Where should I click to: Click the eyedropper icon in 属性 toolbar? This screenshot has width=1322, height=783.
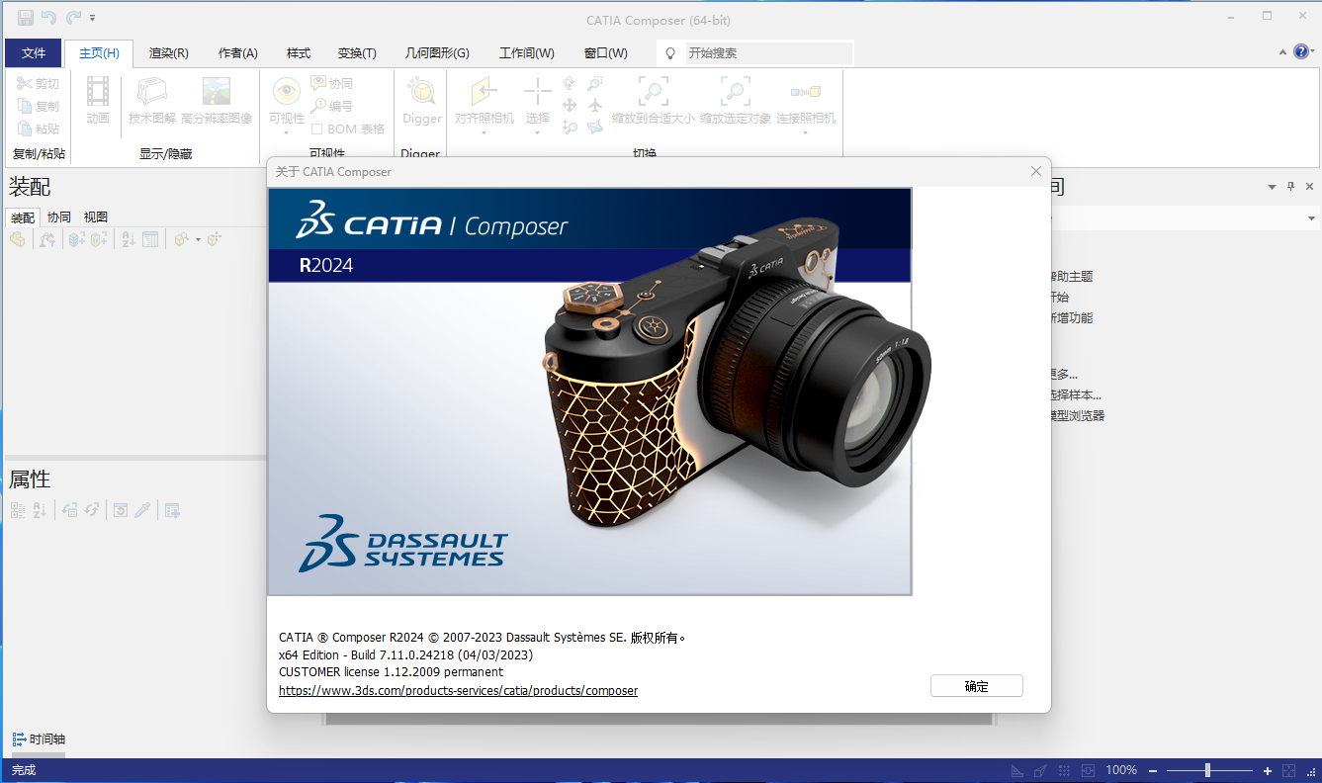click(142, 510)
